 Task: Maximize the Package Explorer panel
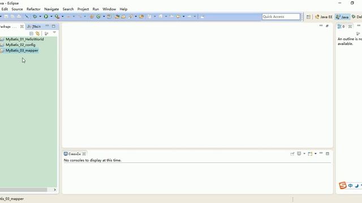54,27
